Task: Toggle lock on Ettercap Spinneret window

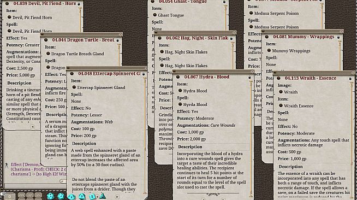Action: 144,74
